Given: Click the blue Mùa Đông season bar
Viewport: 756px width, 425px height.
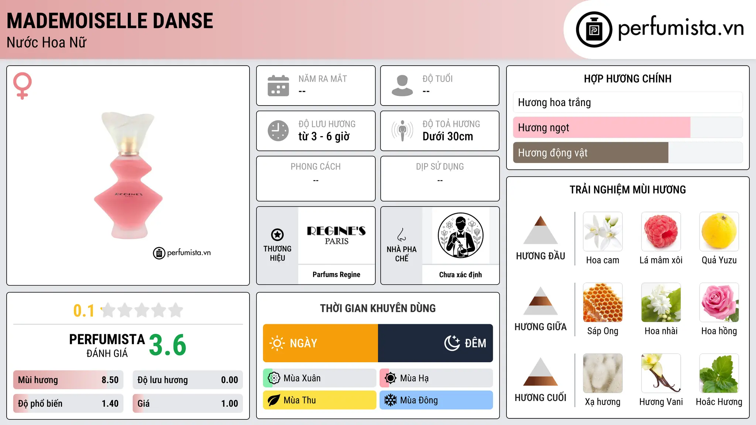Looking at the screenshot, I should pos(436,400).
